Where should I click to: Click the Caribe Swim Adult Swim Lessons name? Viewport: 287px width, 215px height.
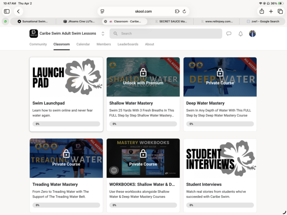coord(68,33)
